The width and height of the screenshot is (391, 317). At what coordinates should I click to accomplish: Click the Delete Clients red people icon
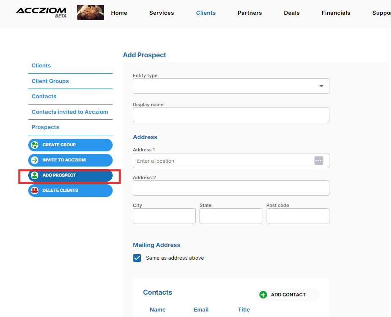click(35, 191)
